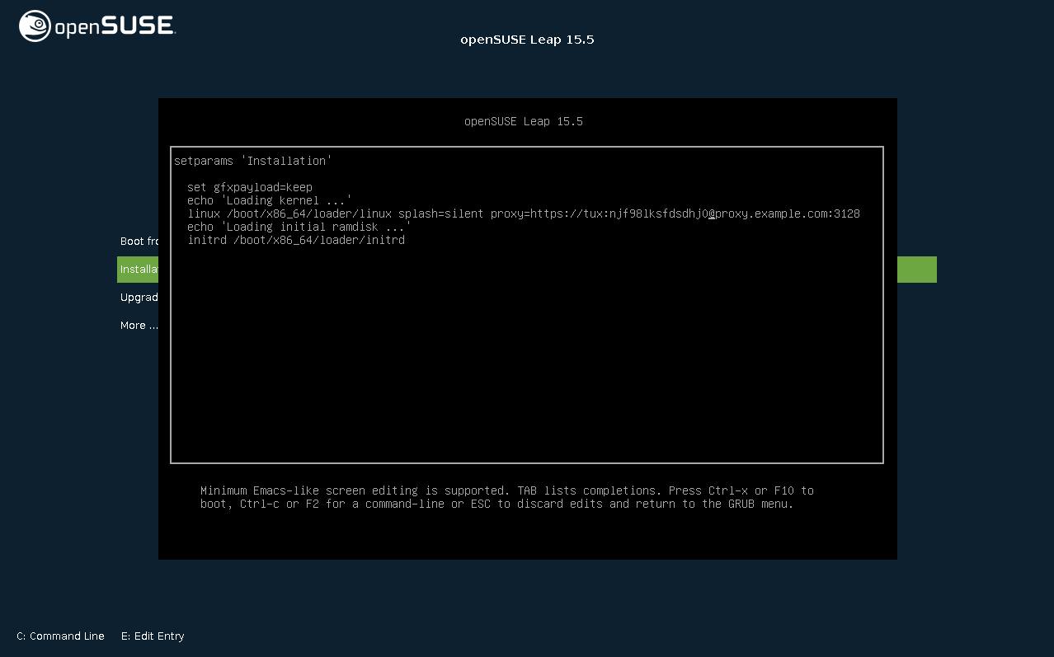Click the set gfxpayload=keep line

point(250,187)
